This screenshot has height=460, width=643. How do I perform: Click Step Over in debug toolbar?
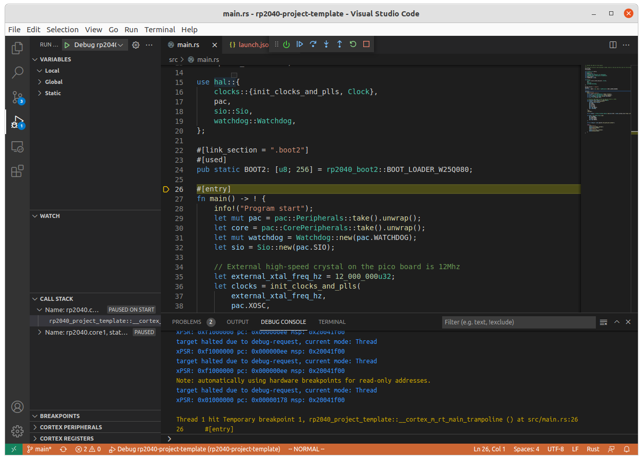(x=313, y=45)
